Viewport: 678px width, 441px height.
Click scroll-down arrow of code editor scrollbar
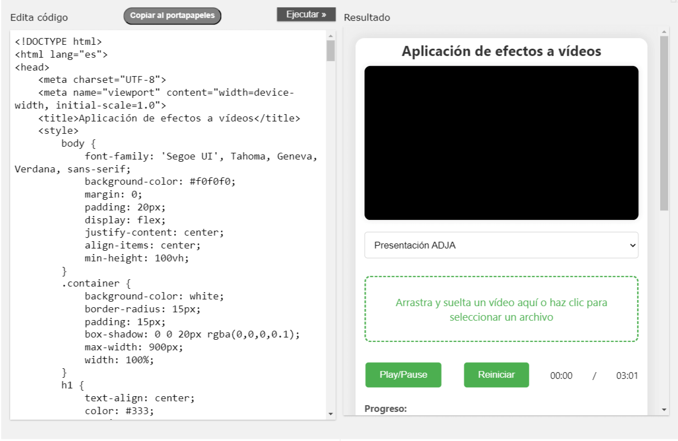point(330,414)
